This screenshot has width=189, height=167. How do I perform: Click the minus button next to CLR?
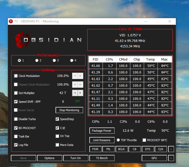point(171,149)
